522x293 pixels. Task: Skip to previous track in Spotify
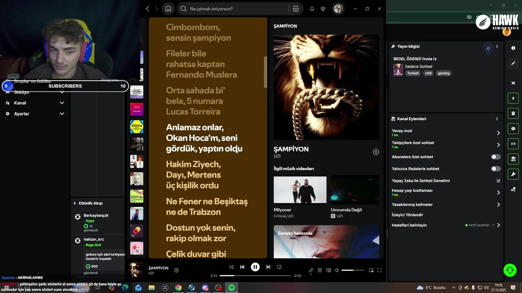[x=242, y=267]
